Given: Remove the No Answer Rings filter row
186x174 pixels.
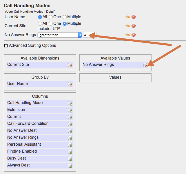Looking at the screenshot, I should click(134, 35).
